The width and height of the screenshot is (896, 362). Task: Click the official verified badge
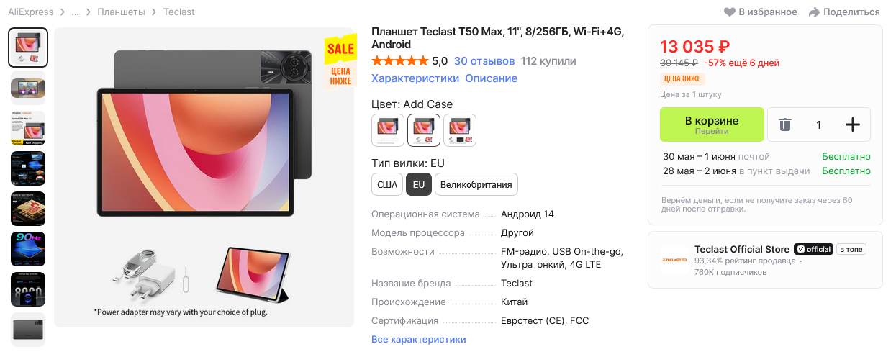pyautogui.click(x=813, y=249)
